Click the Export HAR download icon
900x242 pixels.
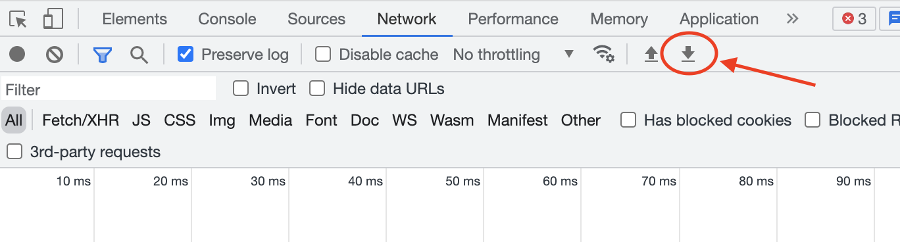(687, 54)
